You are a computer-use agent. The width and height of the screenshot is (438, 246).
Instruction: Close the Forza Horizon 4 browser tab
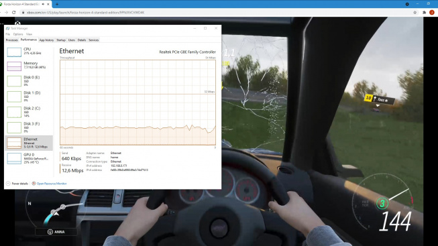pyautogui.click(x=48, y=4)
